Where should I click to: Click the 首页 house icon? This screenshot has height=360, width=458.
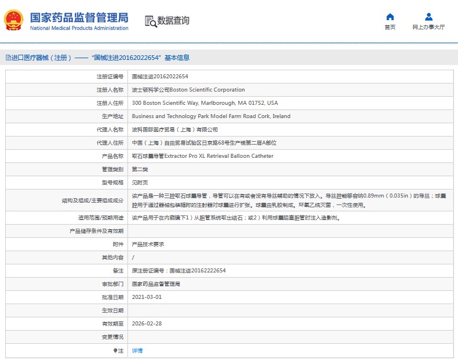click(x=390, y=17)
